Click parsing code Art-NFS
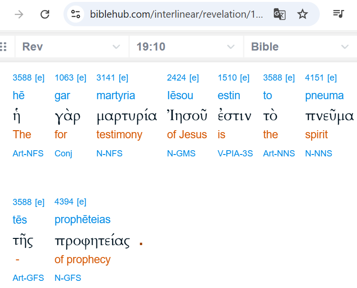Viewport: 357px width, 288px height. [28, 154]
